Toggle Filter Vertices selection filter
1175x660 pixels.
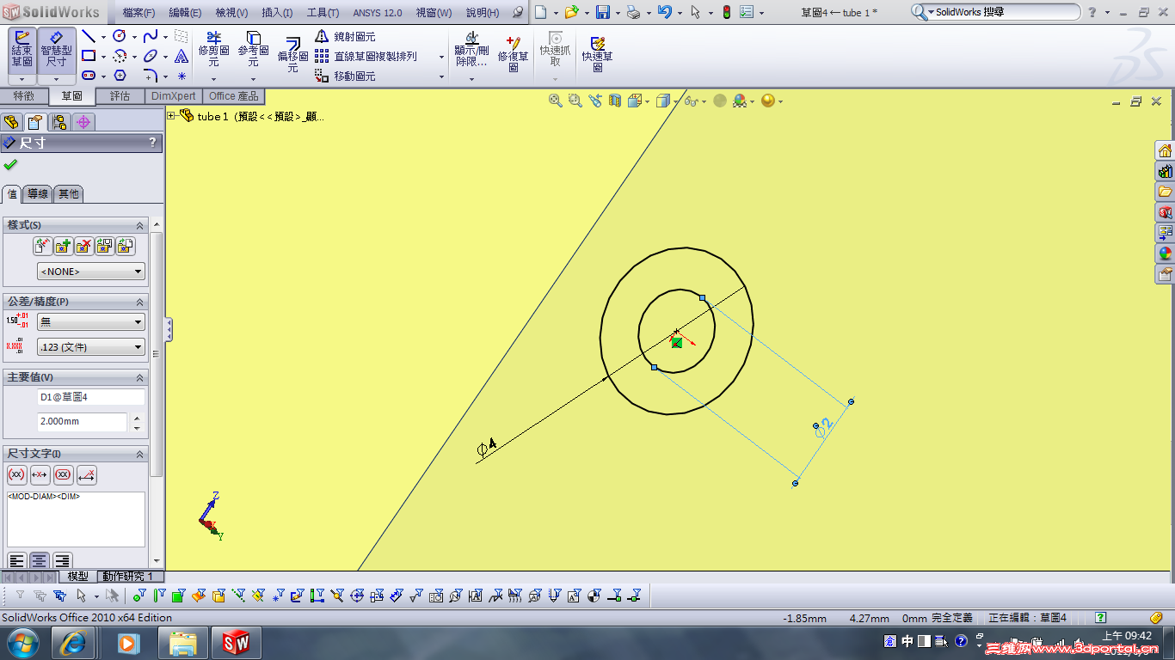(138, 596)
